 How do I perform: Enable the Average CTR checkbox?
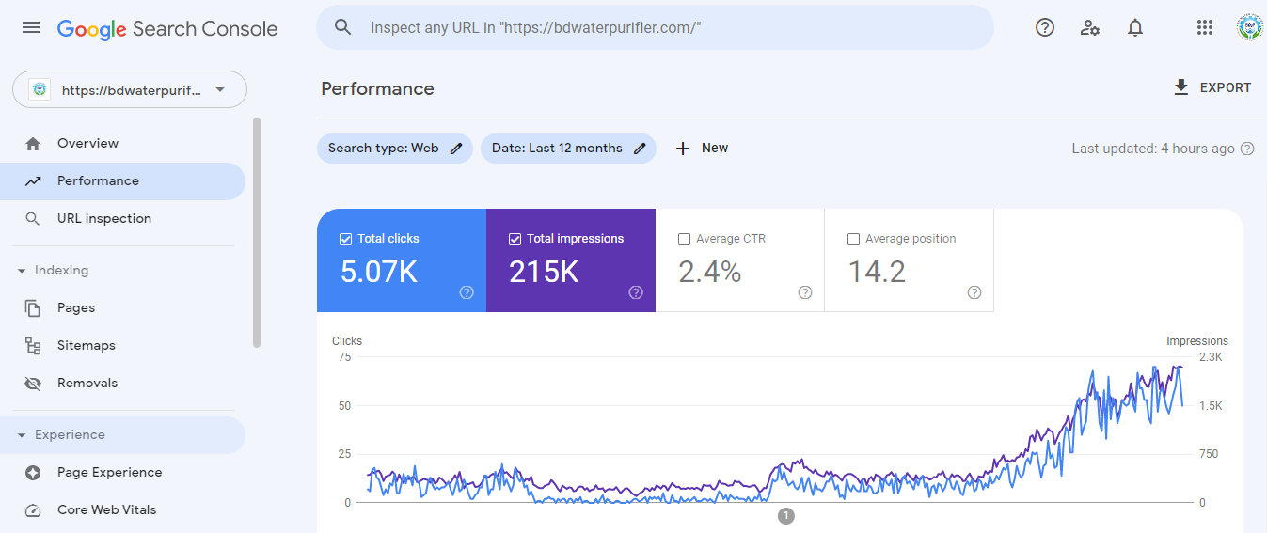(684, 239)
